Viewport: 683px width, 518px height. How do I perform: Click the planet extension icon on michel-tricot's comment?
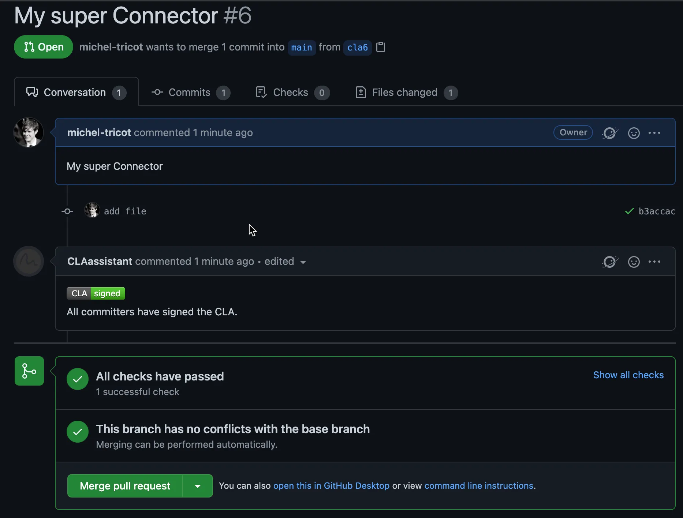point(610,133)
